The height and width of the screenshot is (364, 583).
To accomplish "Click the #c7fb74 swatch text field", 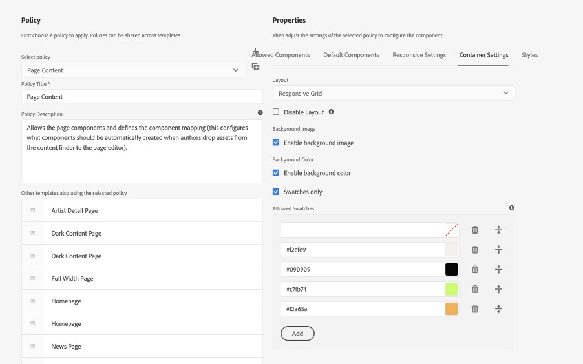I will 363,289.
